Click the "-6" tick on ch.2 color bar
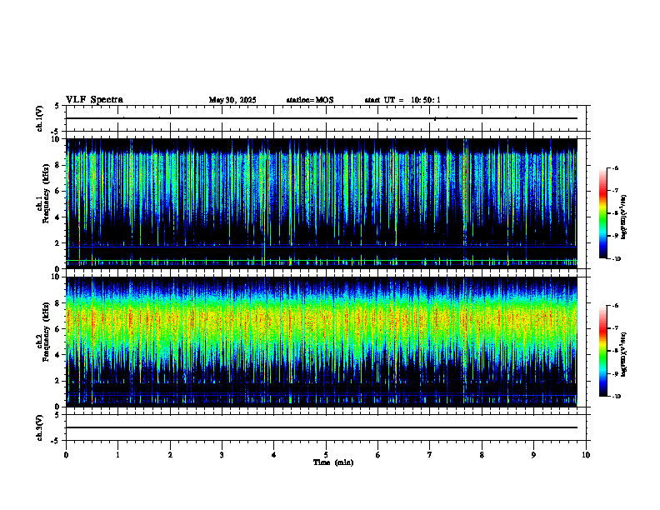 pos(616,306)
